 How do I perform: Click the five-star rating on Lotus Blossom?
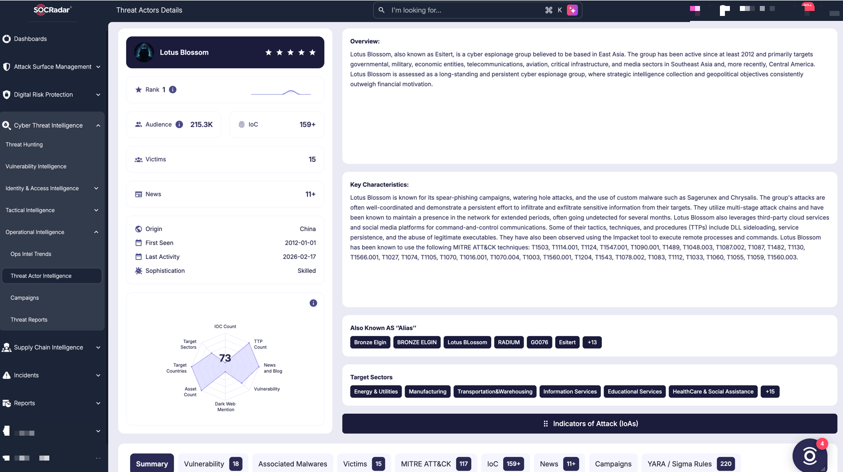point(290,52)
